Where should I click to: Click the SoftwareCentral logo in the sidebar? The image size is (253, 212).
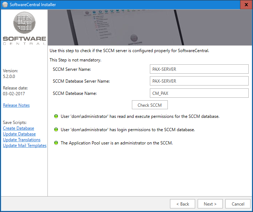pyautogui.click(x=24, y=29)
